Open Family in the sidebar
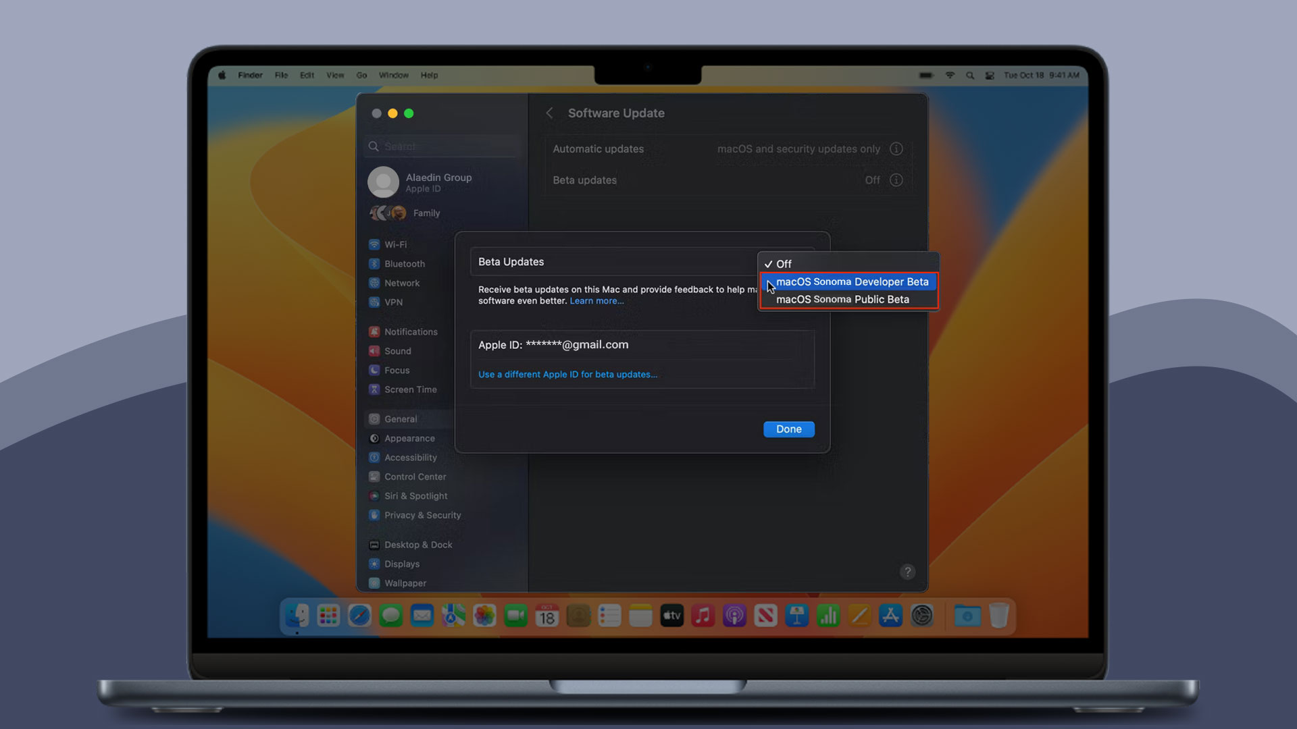The image size is (1297, 729). [x=405, y=213]
